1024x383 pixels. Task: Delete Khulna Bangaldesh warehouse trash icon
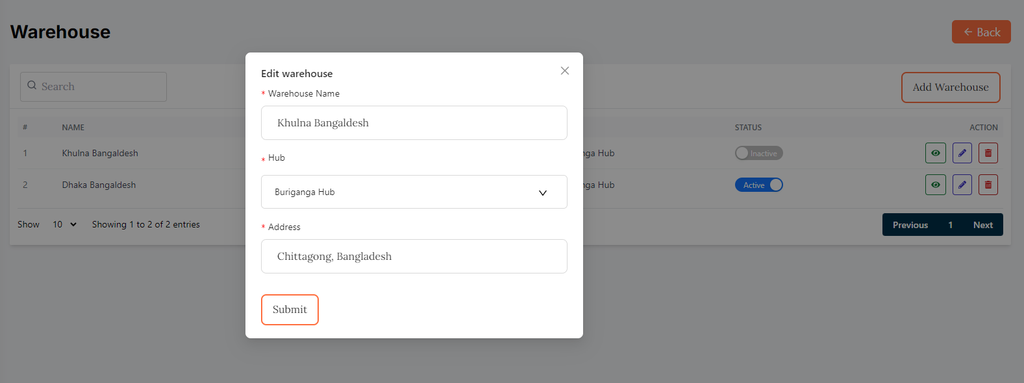click(x=988, y=154)
